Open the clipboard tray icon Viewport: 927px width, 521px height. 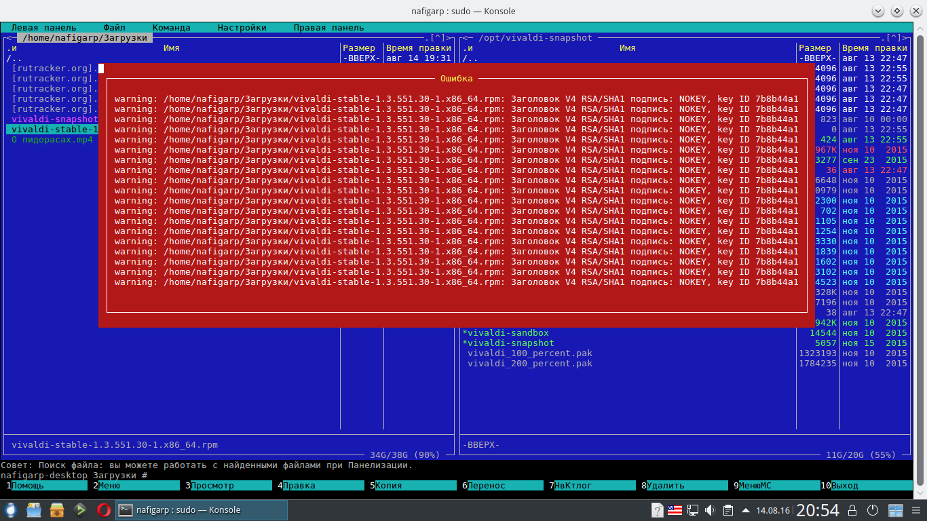[728, 510]
